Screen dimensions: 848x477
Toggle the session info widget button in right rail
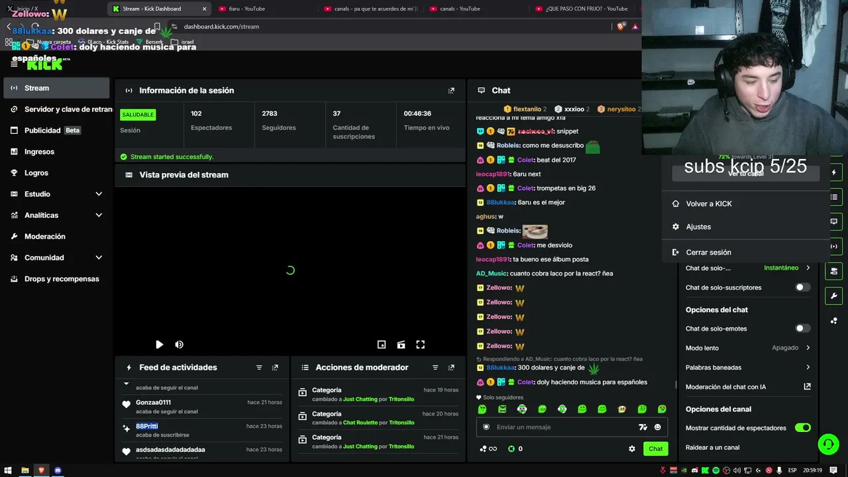click(x=833, y=246)
